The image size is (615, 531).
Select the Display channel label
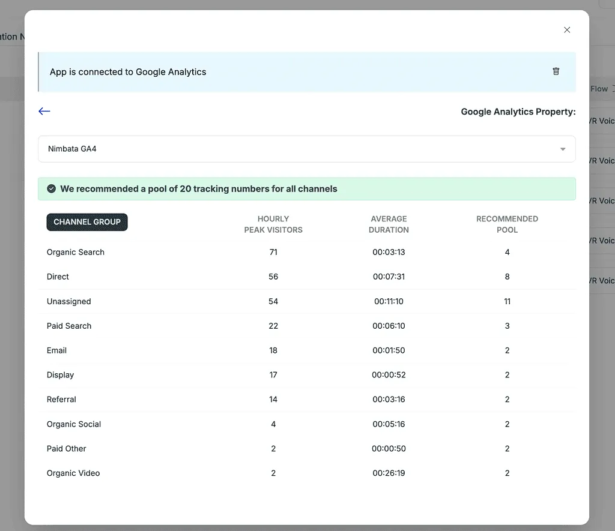pos(61,375)
